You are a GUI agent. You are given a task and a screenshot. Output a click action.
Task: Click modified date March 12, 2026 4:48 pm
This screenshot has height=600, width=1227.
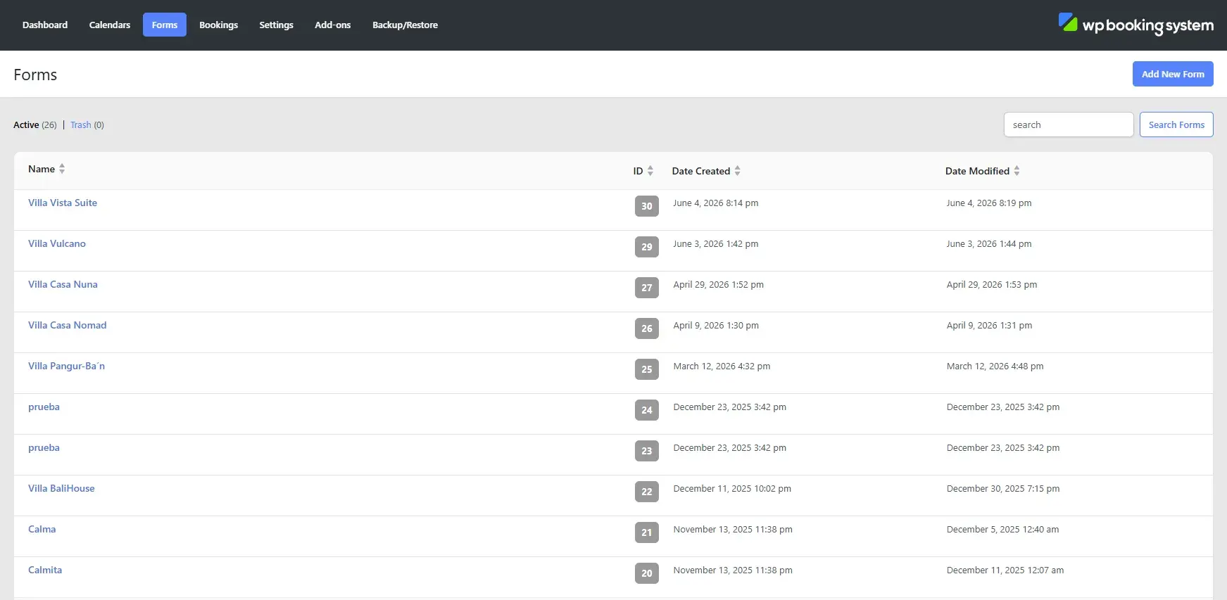[x=995, y=366]
